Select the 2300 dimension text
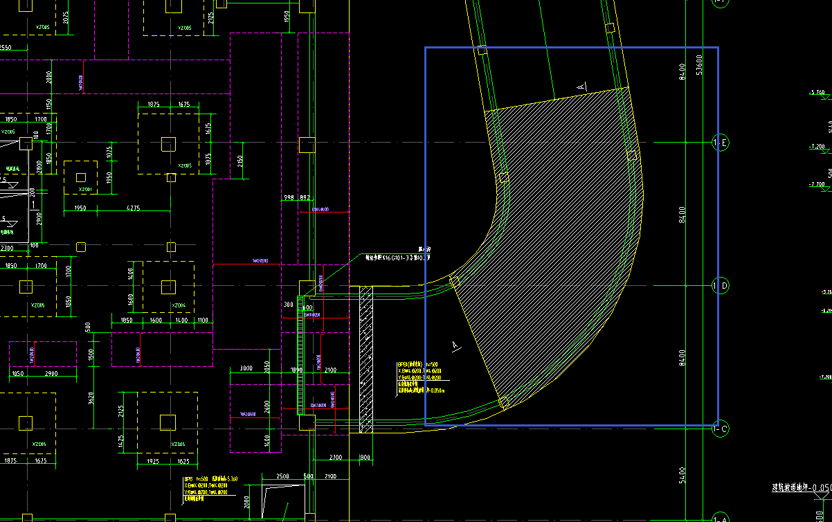The width and height of the screenshot is (832, 522). coord(6,247)
